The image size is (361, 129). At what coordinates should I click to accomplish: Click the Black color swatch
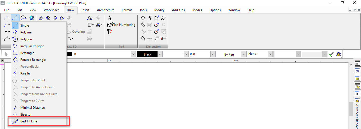point(147,54)
